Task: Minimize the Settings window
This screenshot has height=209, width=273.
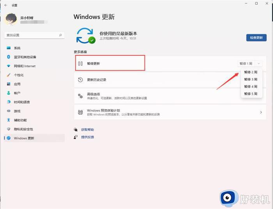Action: [x=246, y=3]
